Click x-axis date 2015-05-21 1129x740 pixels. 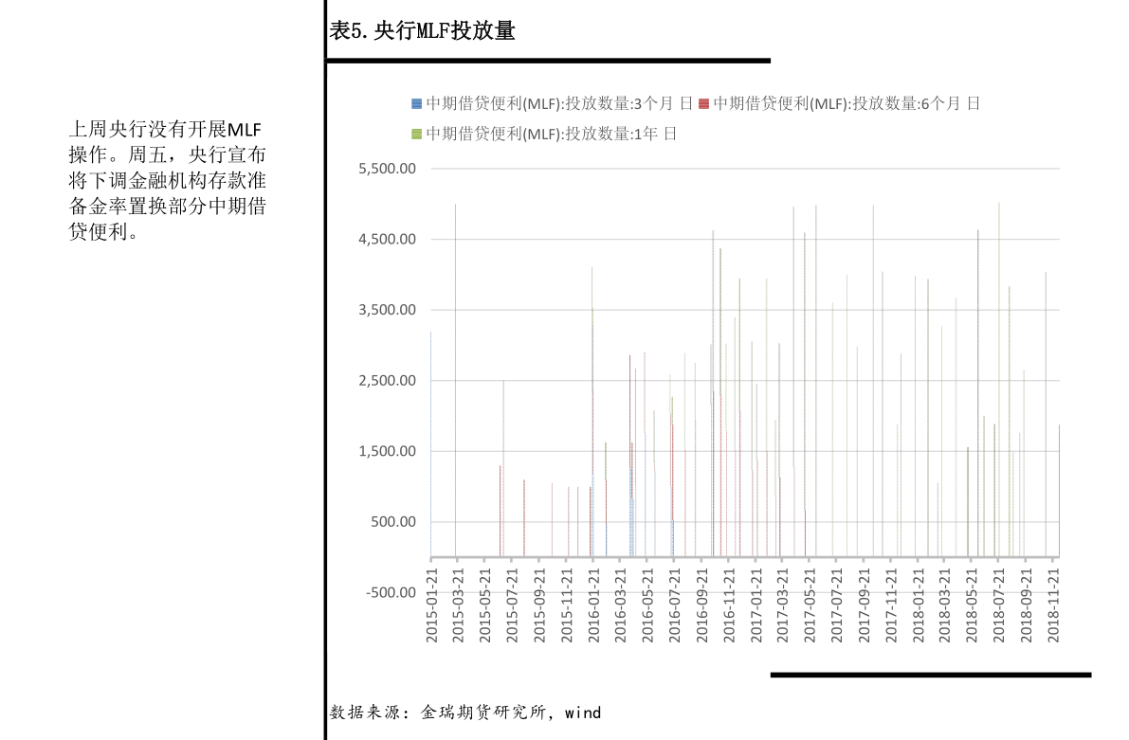click(485, 605)
